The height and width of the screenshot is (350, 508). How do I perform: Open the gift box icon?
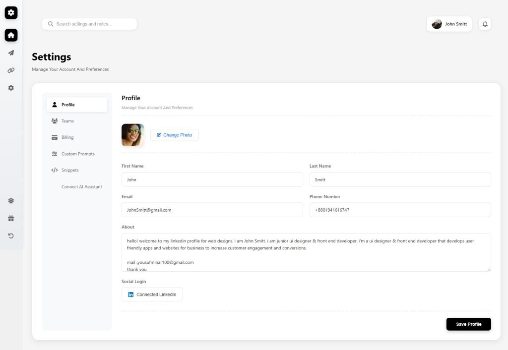tap(11, 218)
